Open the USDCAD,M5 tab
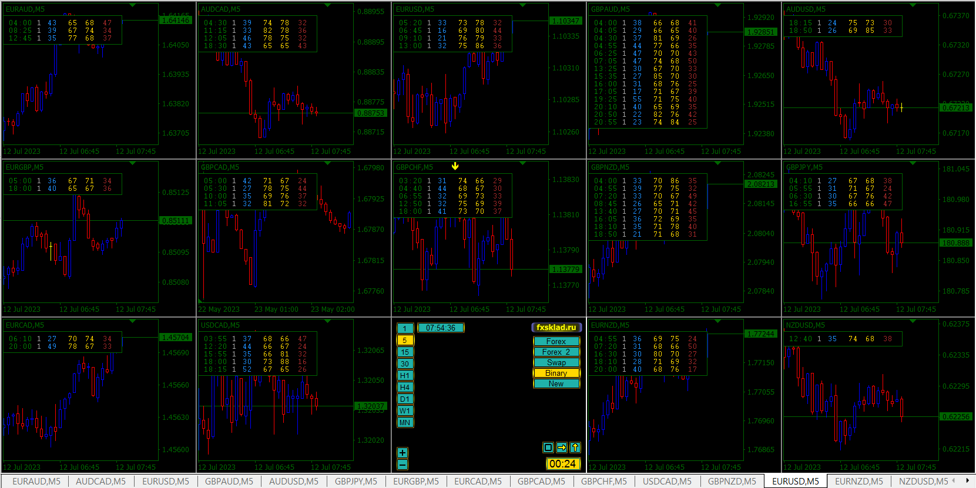The width and height of the screenshot is (976, 488). pyautogui.click(x=668, y=482)
